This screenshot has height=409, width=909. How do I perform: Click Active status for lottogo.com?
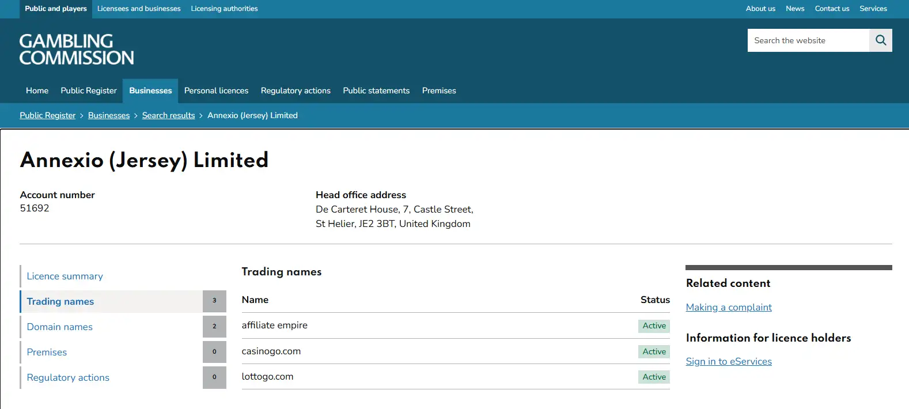(654, 377)
